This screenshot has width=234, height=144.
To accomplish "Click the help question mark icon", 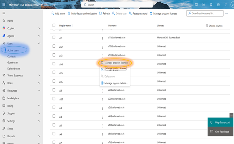I will click(x=226, y=4).
